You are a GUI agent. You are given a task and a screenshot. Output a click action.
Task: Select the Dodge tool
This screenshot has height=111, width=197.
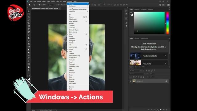coord(29,52)
